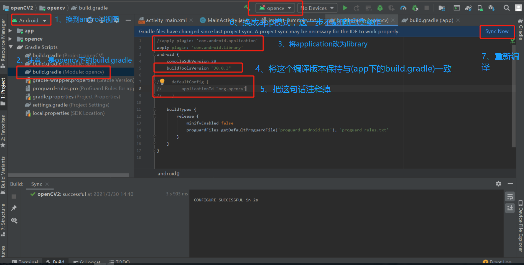Close the build.gradle (:app) tab
Screen dimensions: 524x265
(458, 20)
